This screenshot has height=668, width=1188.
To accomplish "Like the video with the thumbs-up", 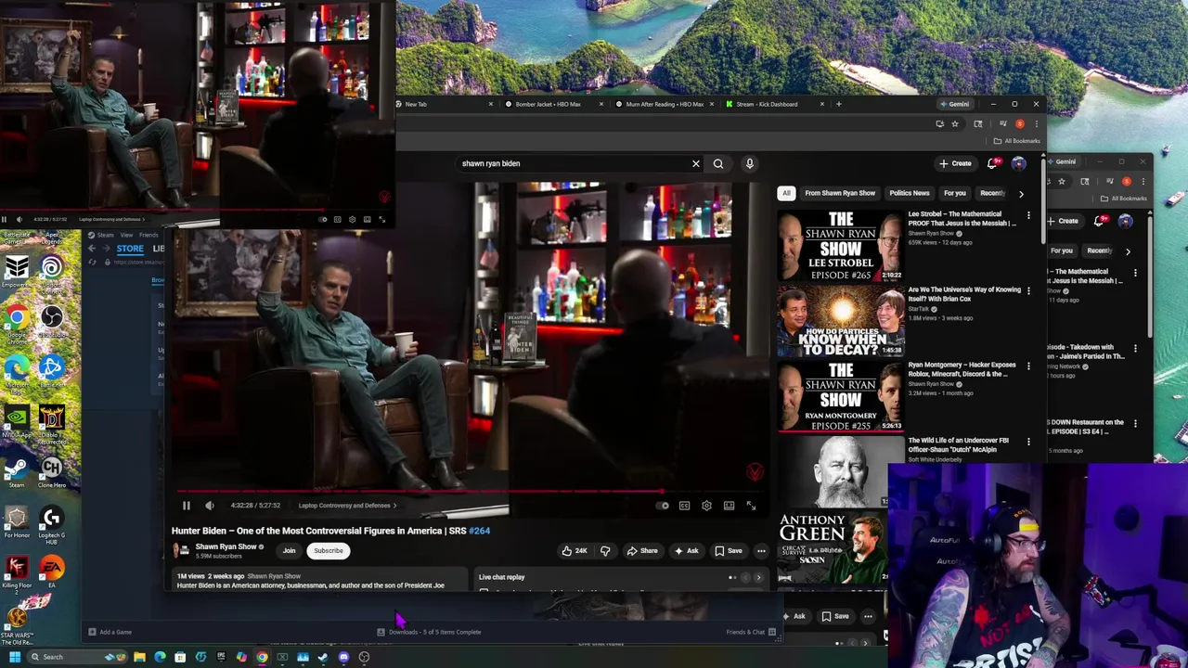I will tap(574, 551).
